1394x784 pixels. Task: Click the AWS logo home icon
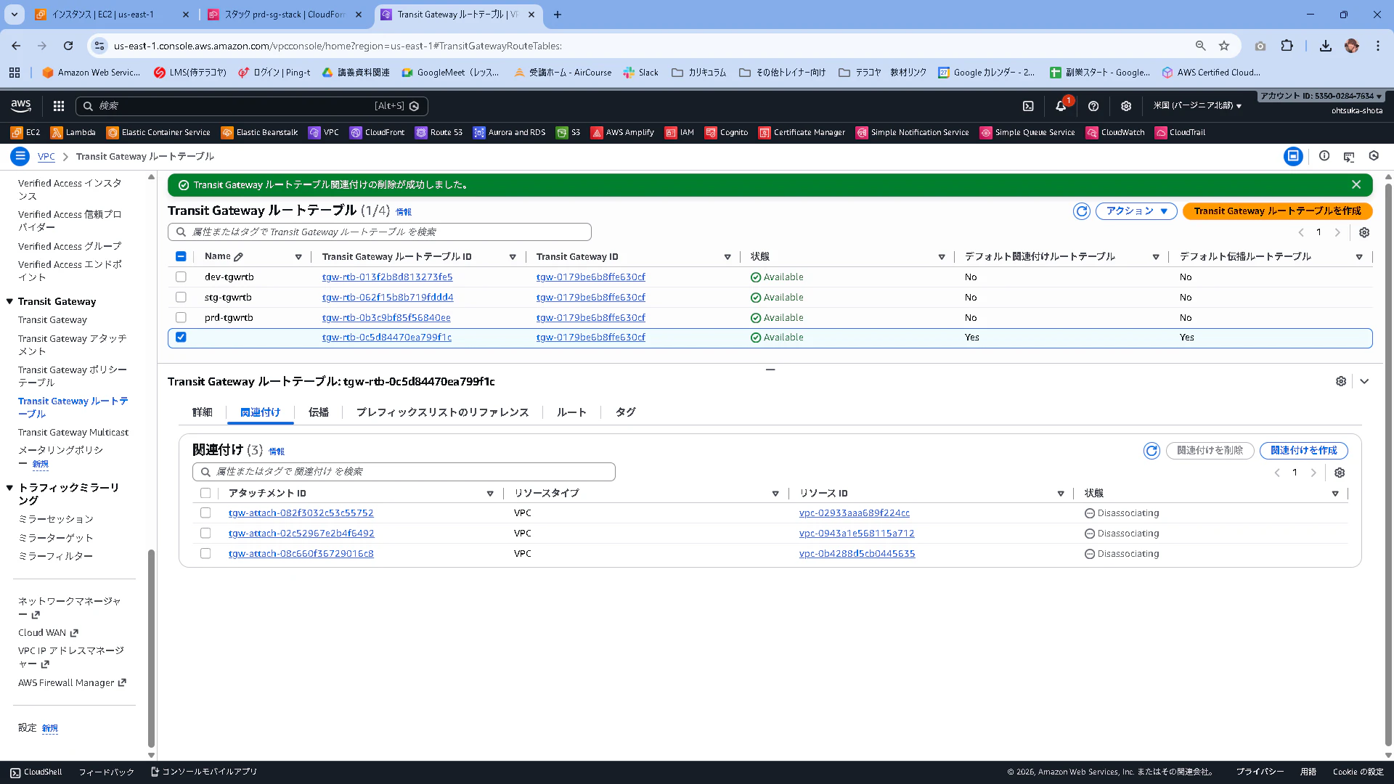21,106
